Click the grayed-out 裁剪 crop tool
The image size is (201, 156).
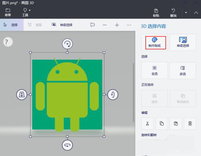pos(35,25)
